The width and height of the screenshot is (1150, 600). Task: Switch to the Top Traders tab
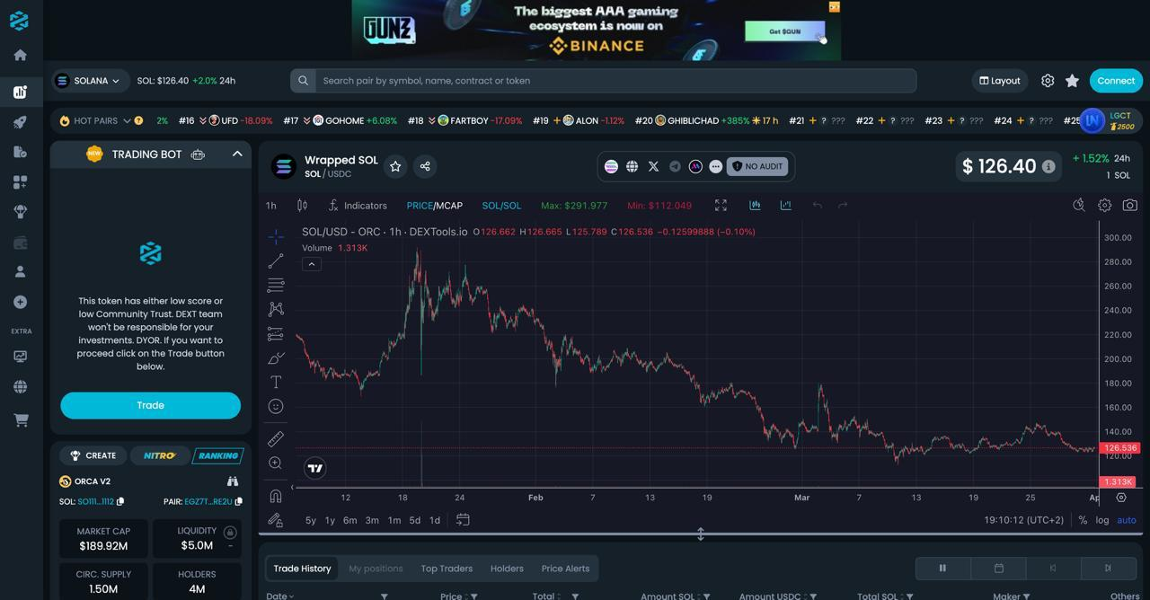447,568
